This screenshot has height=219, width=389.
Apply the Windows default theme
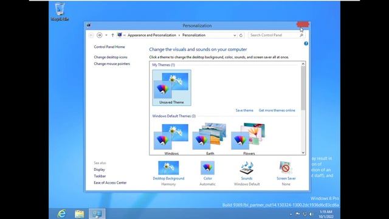coord(171,139)
